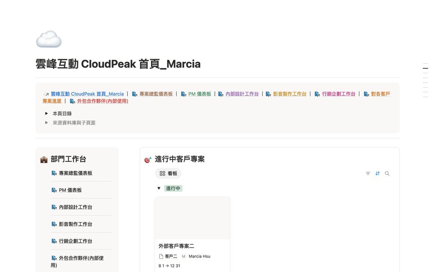Screen dimensions: 435x272
Task: Open sidebar PM 儀表板 page
Action: point(70,190)
